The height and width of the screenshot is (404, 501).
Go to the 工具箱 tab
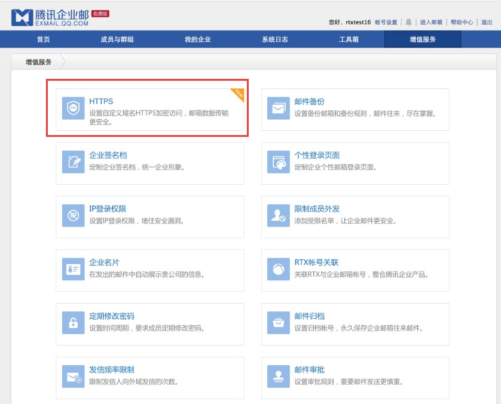(x=349, y=39)
